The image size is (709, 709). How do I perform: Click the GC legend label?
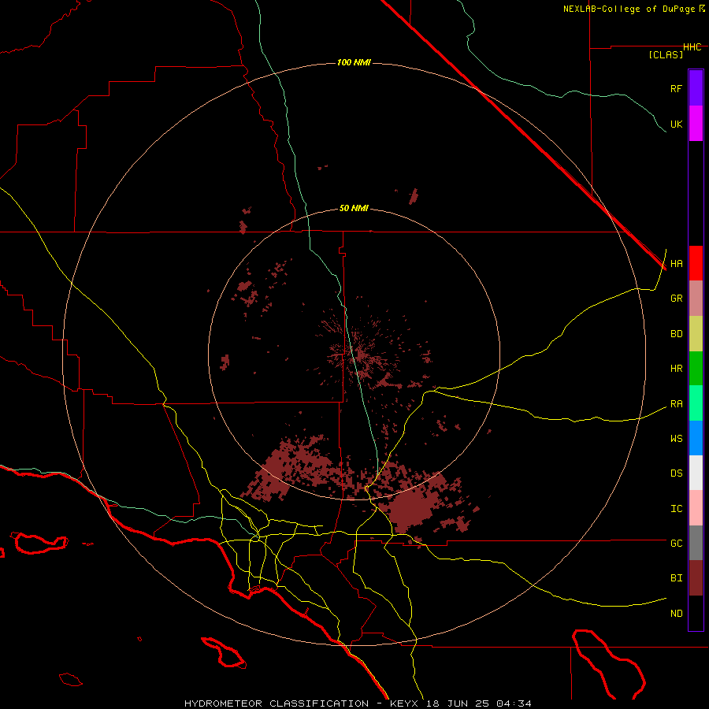676,544
